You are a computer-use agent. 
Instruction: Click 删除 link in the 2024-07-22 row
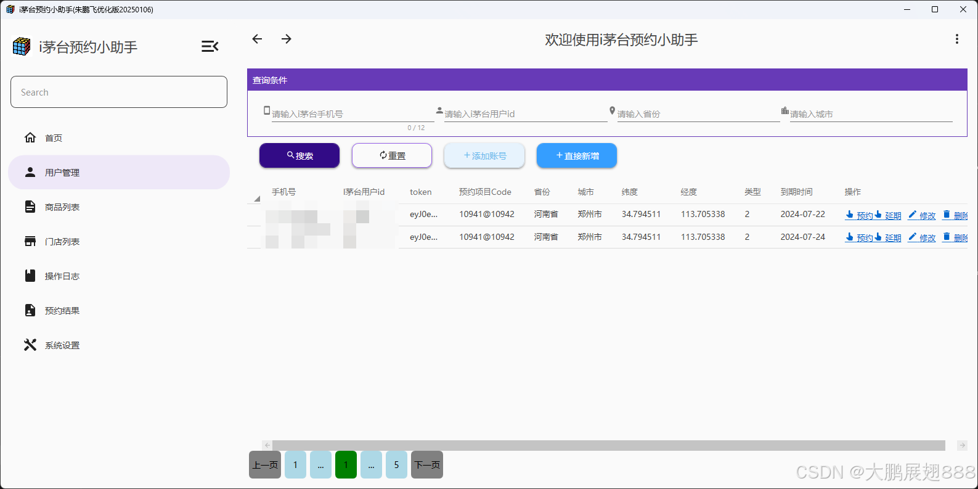955,215
